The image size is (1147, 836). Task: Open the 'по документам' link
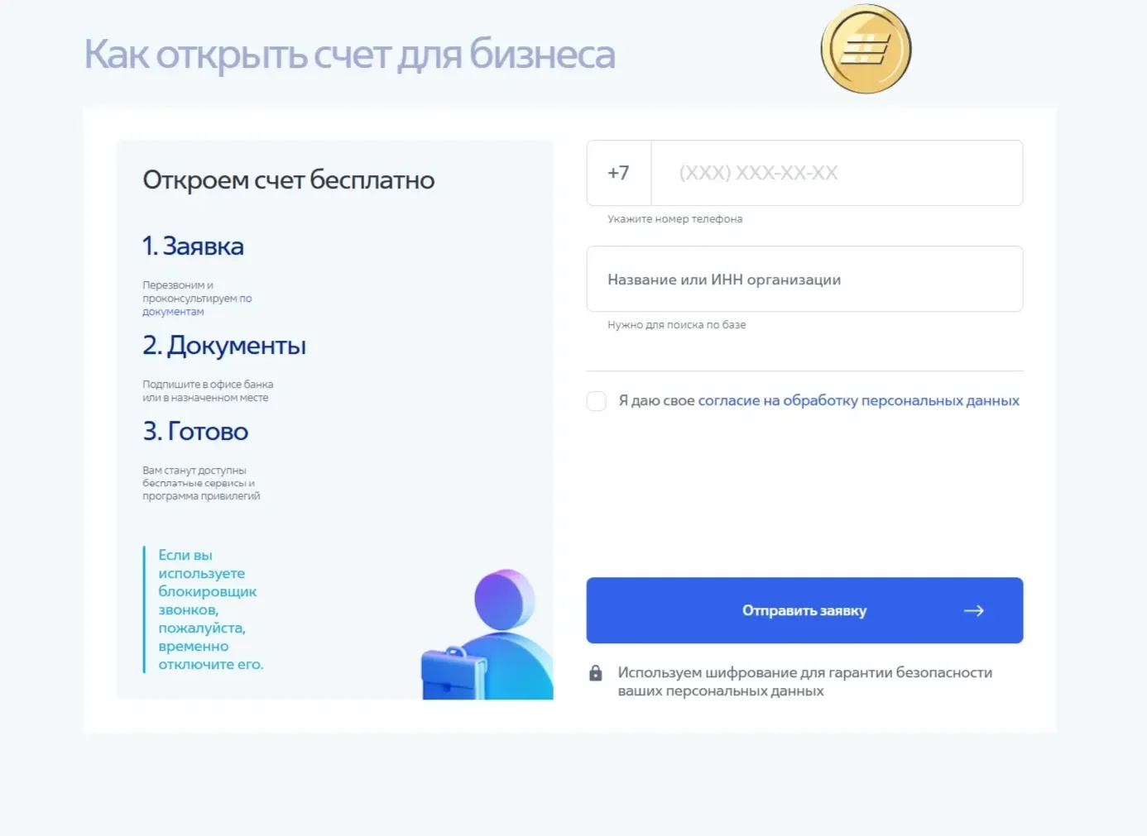tap(197, 305)
